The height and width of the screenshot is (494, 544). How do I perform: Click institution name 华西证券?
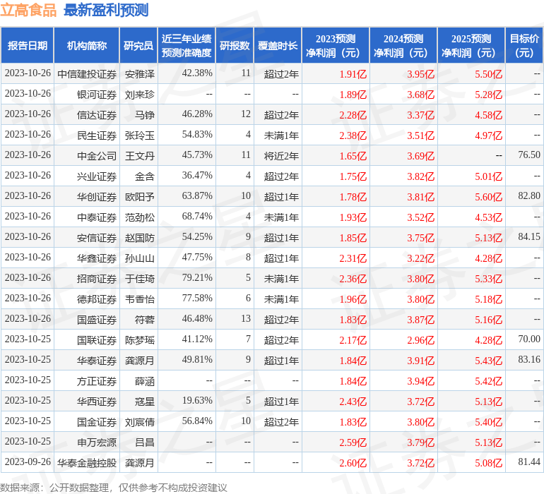point(97,401)
